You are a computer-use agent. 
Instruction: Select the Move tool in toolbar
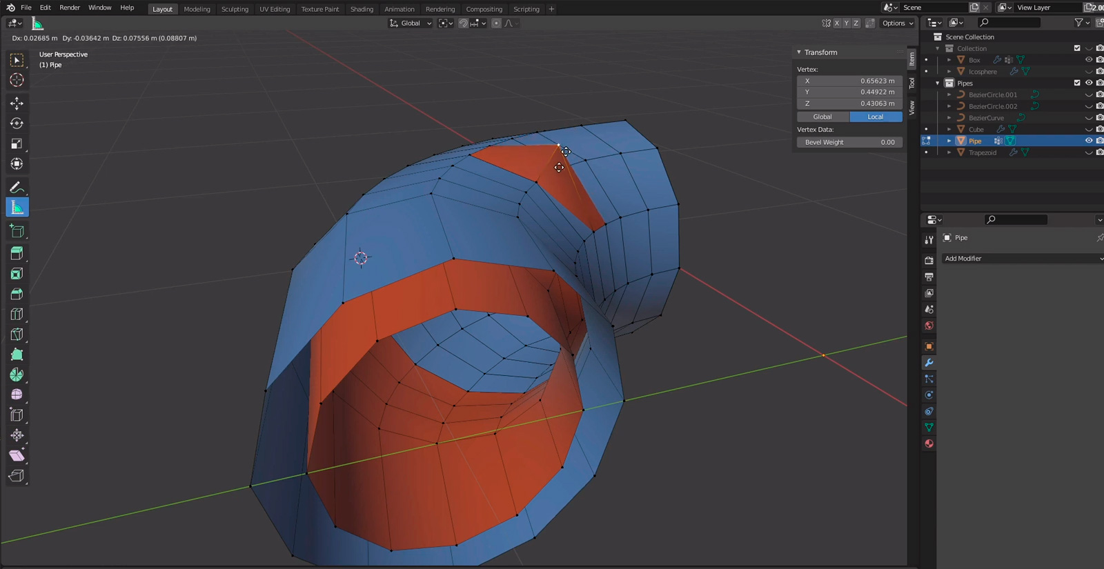pyautogui.click(x=17, y=103)
